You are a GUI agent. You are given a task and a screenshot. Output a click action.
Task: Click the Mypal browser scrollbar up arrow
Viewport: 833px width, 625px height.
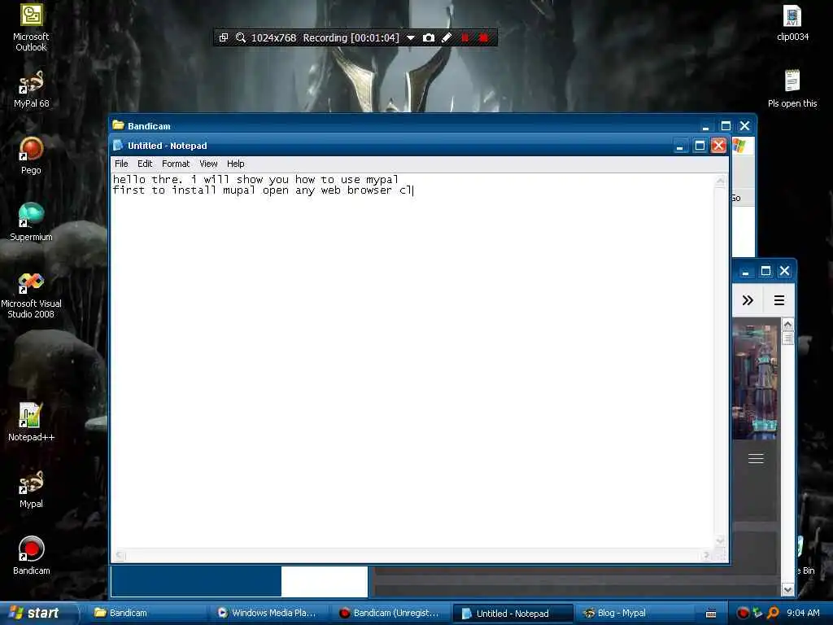(787, 324)
